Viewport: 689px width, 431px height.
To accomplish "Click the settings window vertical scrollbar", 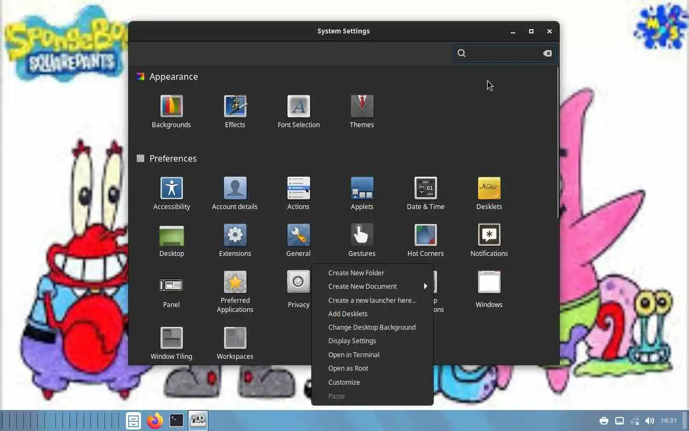I will coord(558,143).
